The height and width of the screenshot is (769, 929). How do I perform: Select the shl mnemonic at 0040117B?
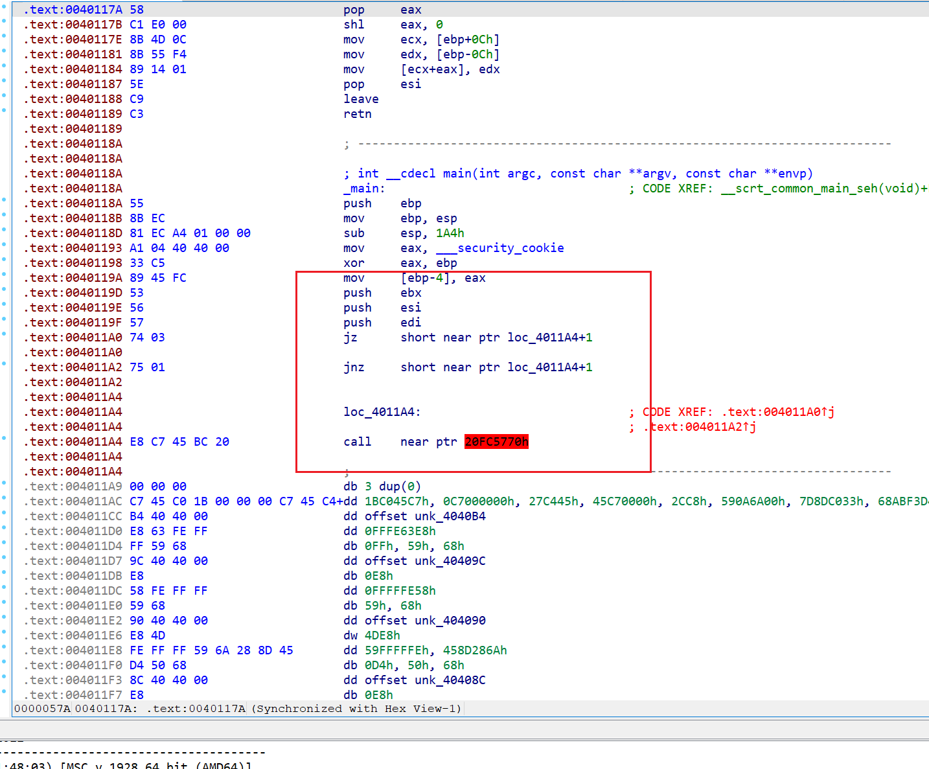coord(354,25)
